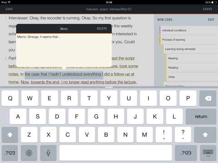
Task: Create a NEW CODE
Action: 165,19
